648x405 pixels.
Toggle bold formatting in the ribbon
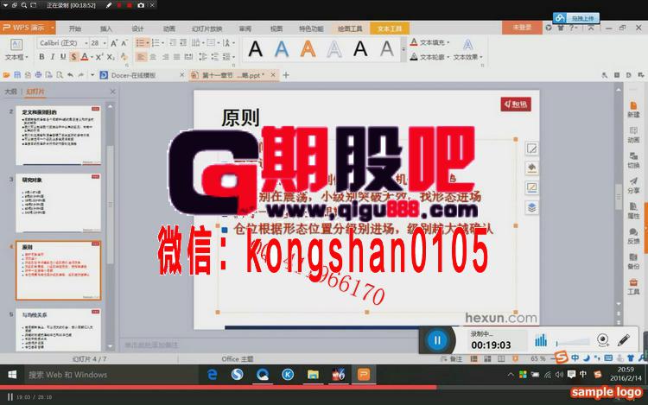point(41,56)
